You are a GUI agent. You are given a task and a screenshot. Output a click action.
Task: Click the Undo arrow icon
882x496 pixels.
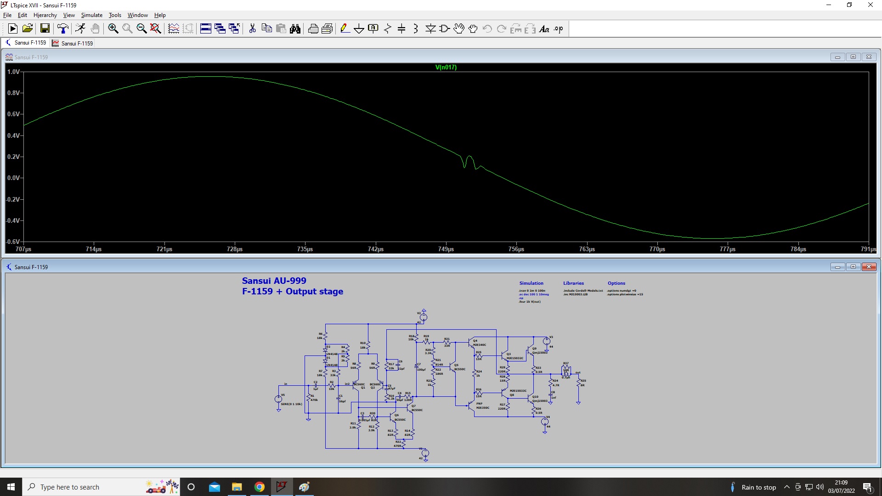click(487, 29)
